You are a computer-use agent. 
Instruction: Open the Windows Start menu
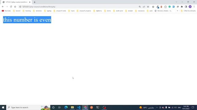coord(3,107)
